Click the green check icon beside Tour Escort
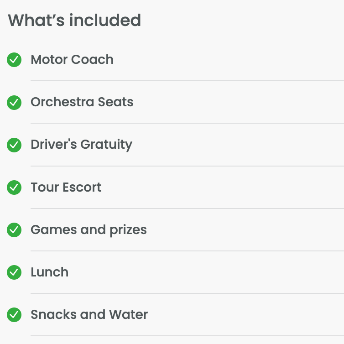This screenshot has width=344, height=344. tap(14, 188)
